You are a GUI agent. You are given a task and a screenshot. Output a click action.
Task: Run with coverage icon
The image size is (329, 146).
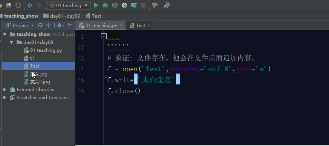115,5
